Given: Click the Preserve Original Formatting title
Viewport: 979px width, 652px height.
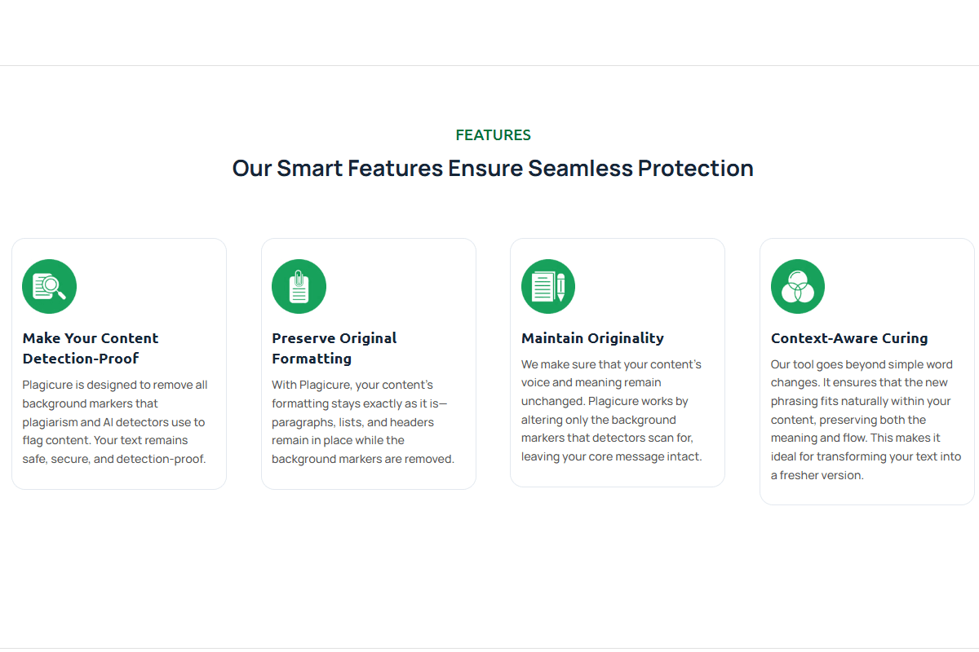Looking at the screenshot, I should click(334, 348).
